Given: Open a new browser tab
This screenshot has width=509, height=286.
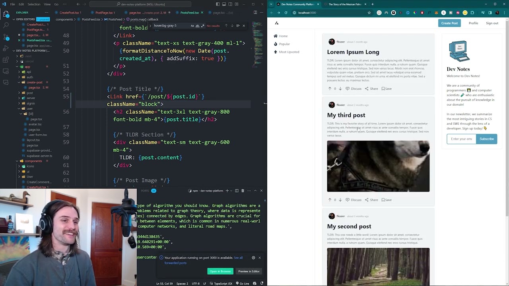Looking at the screenshot, I should tap(372, 4).
